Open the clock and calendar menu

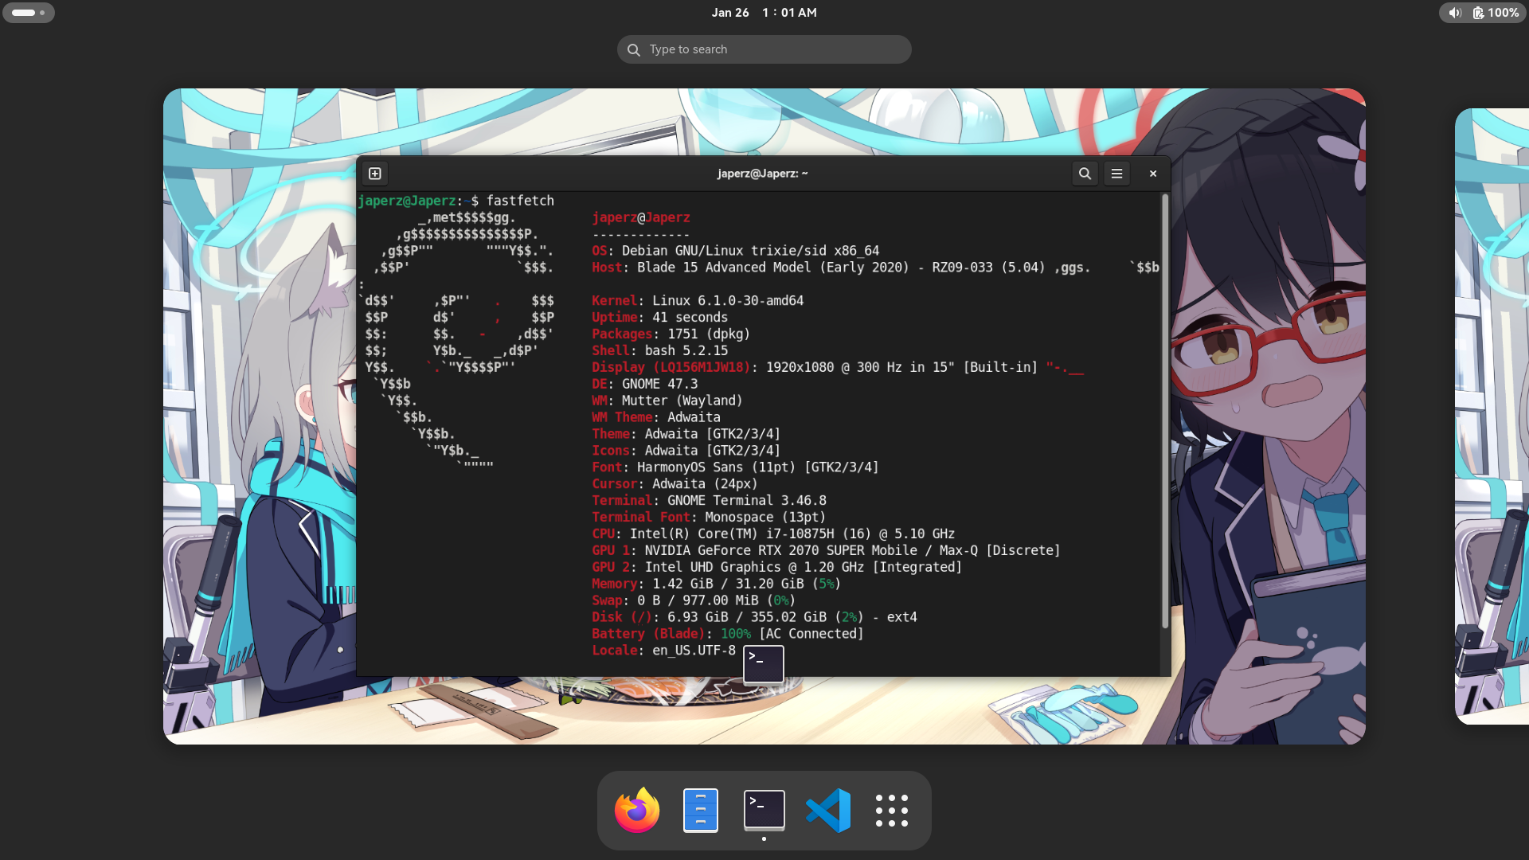[764, 13]
